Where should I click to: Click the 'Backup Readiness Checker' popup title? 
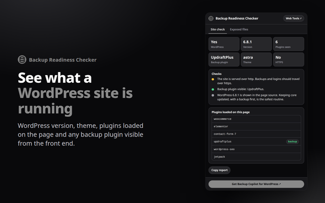pyautogui.click(x=237, y=18)
